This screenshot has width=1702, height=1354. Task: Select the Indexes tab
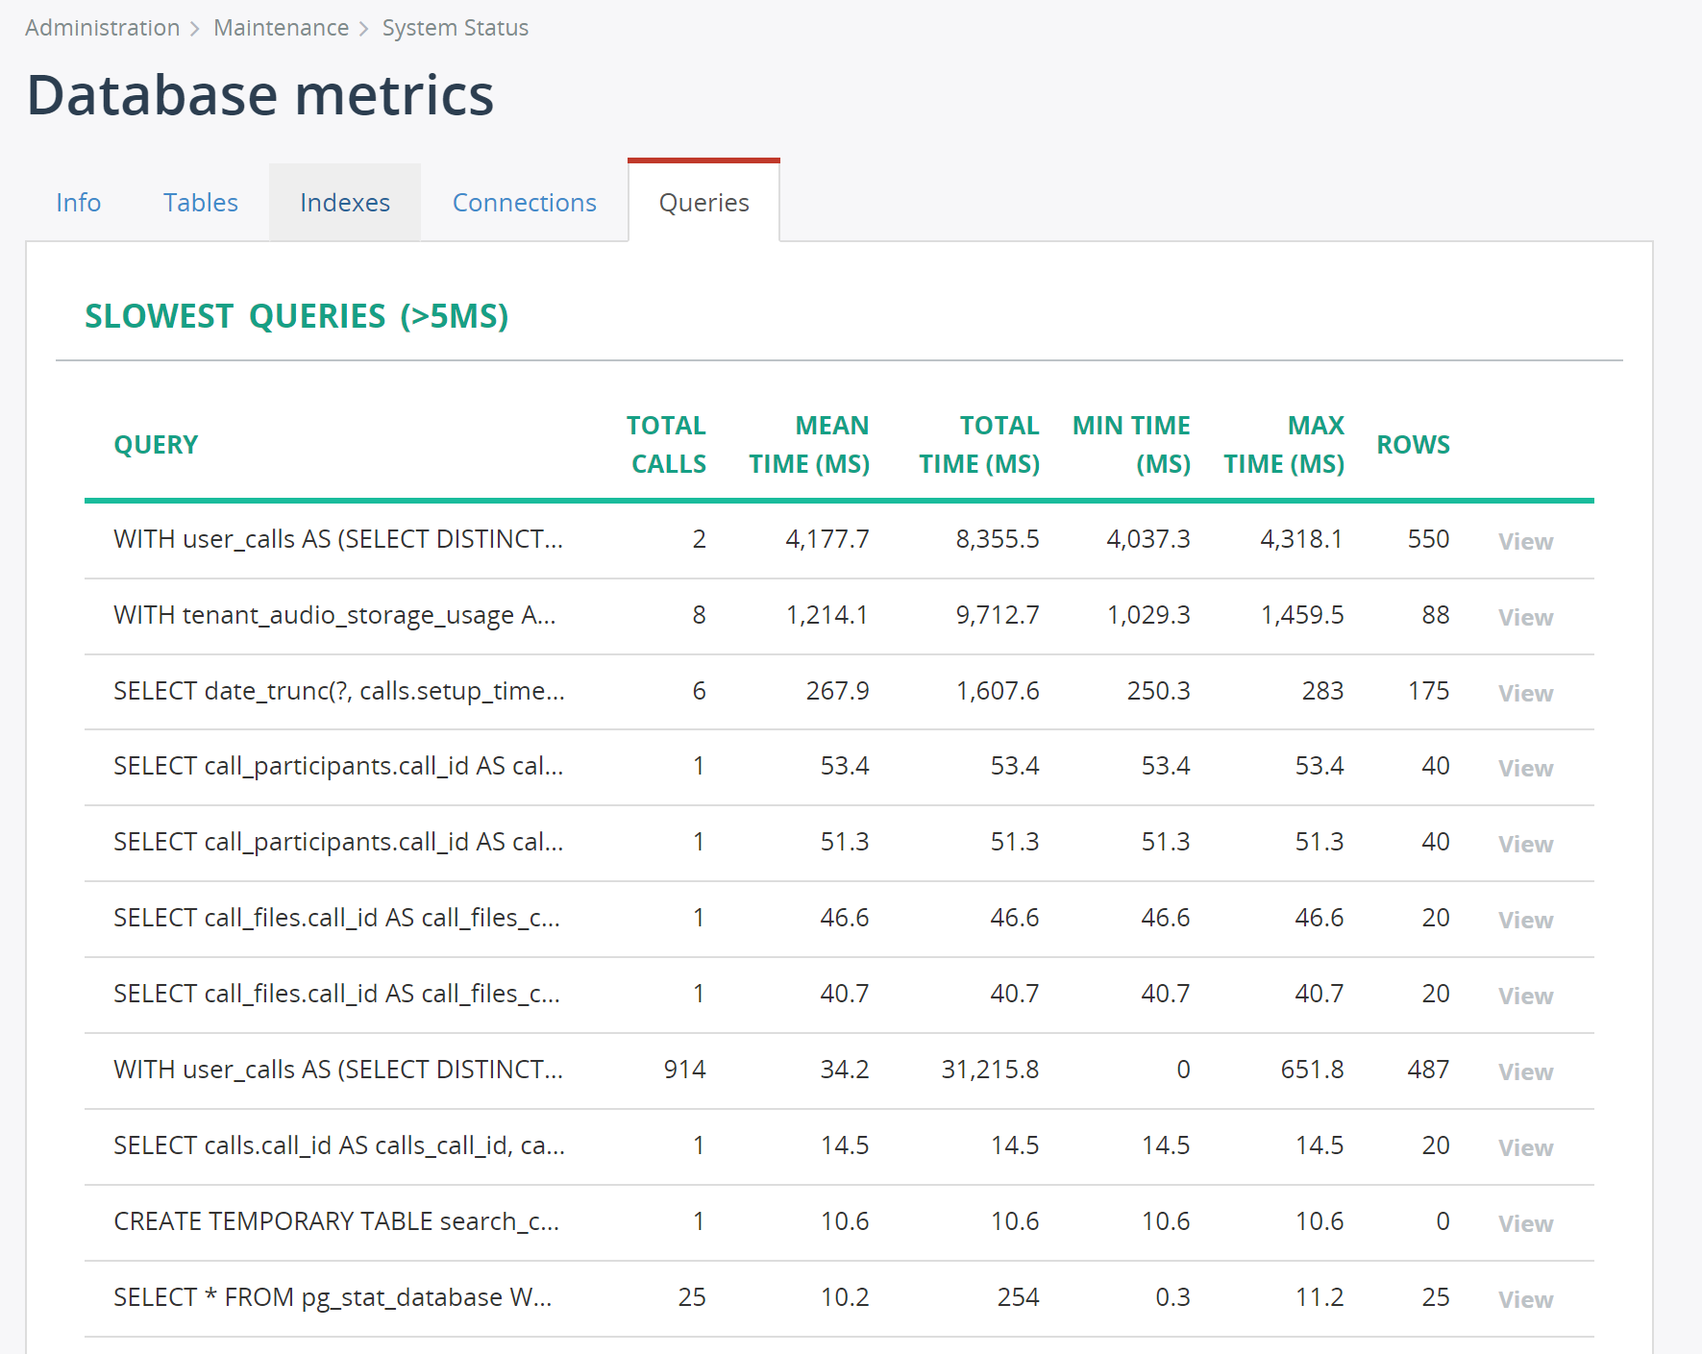(345, 203)
